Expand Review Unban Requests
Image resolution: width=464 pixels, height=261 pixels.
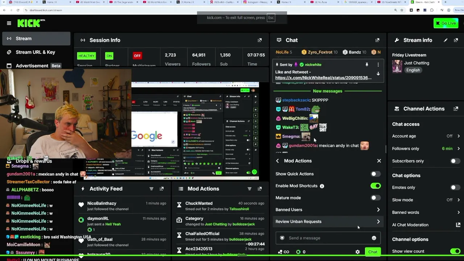tap(328, 222)
